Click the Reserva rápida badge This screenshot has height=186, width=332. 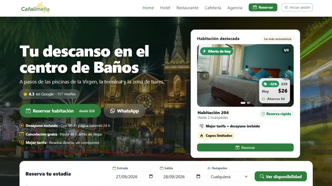(276, 114)
